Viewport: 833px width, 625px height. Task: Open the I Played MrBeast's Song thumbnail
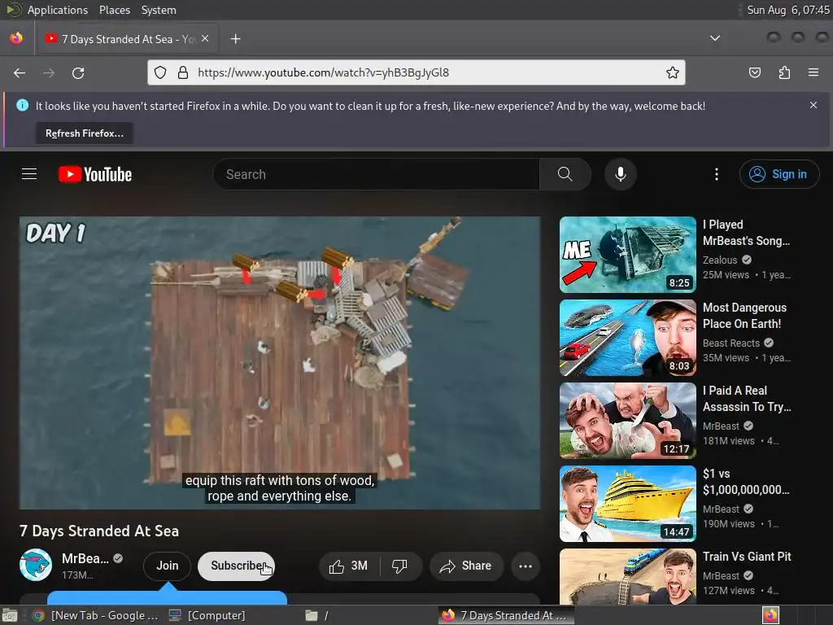pos(628,255)
